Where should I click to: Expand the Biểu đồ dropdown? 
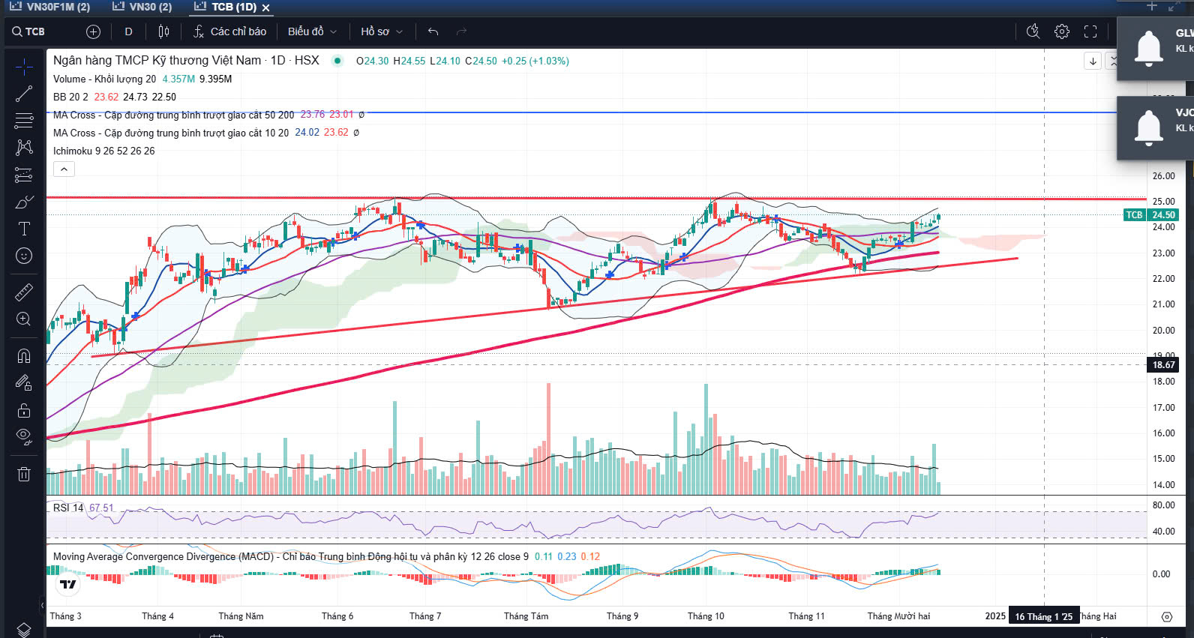pyautogui.click(x=312, y=31)
